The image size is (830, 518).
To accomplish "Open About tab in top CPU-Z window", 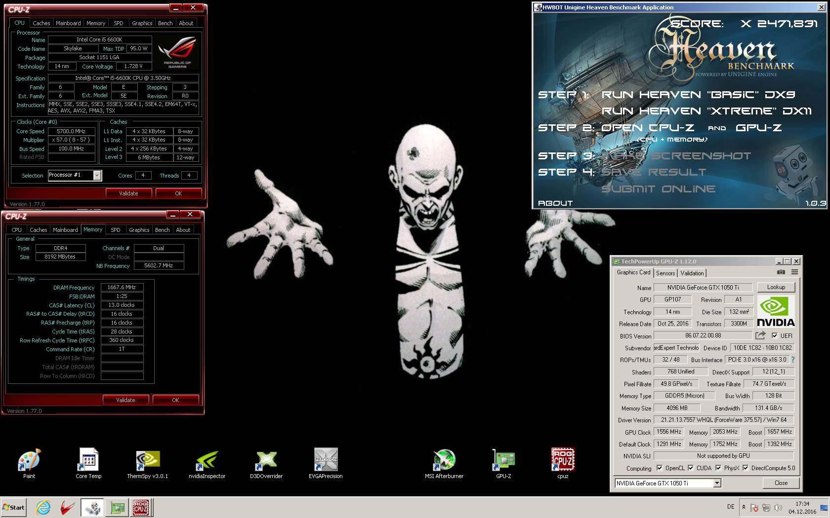I will (x=186, y=23).
